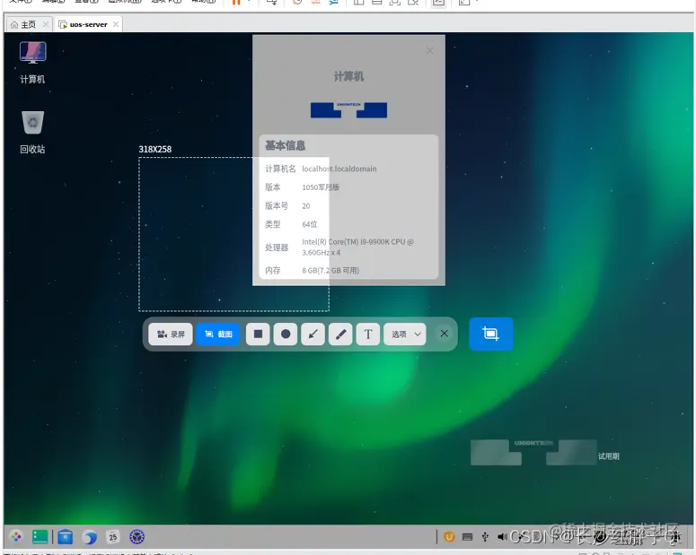Click the blue capture confirm button
Image resolution: width=696 pixels, height=555 pixels.
coord(491,334)
